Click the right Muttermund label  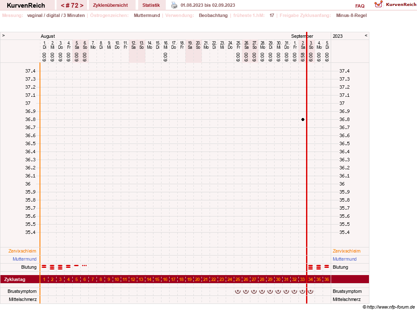pos(345,259)
